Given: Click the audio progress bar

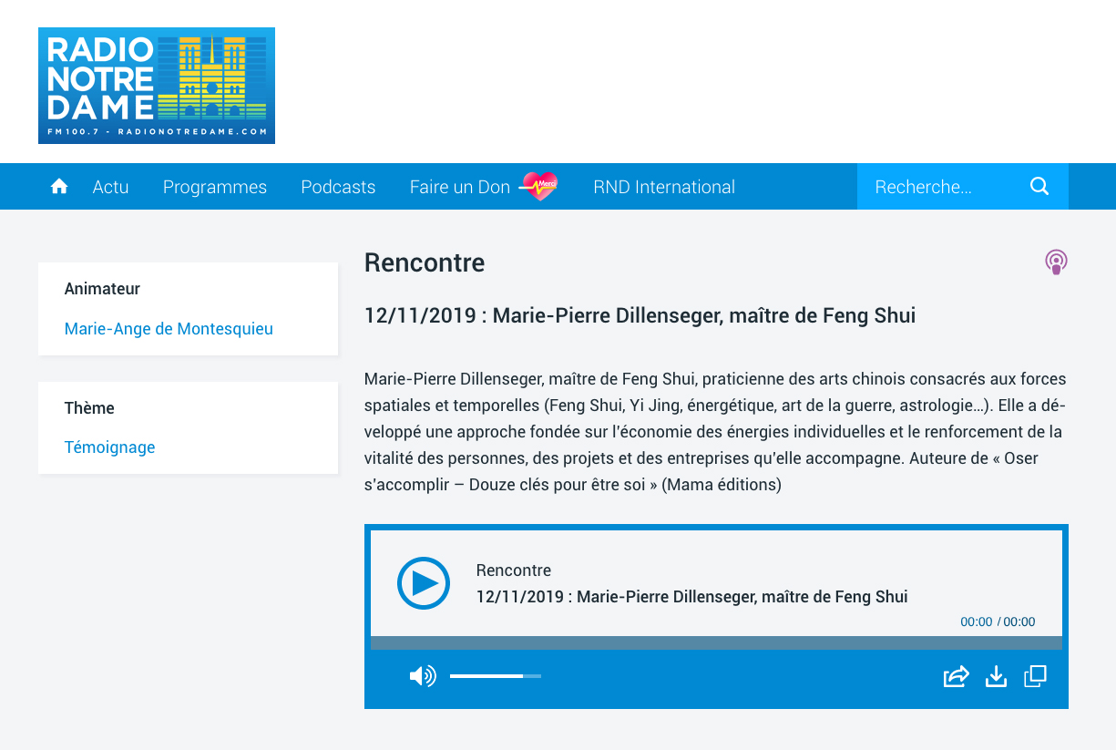Looking at the screenshot, I should pyautogui.click(x=715, y=642).
